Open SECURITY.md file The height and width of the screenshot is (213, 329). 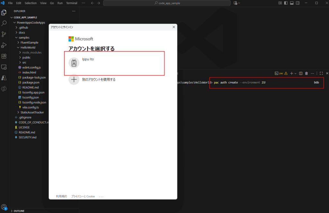pyautogui.click(x=27, y=137)
